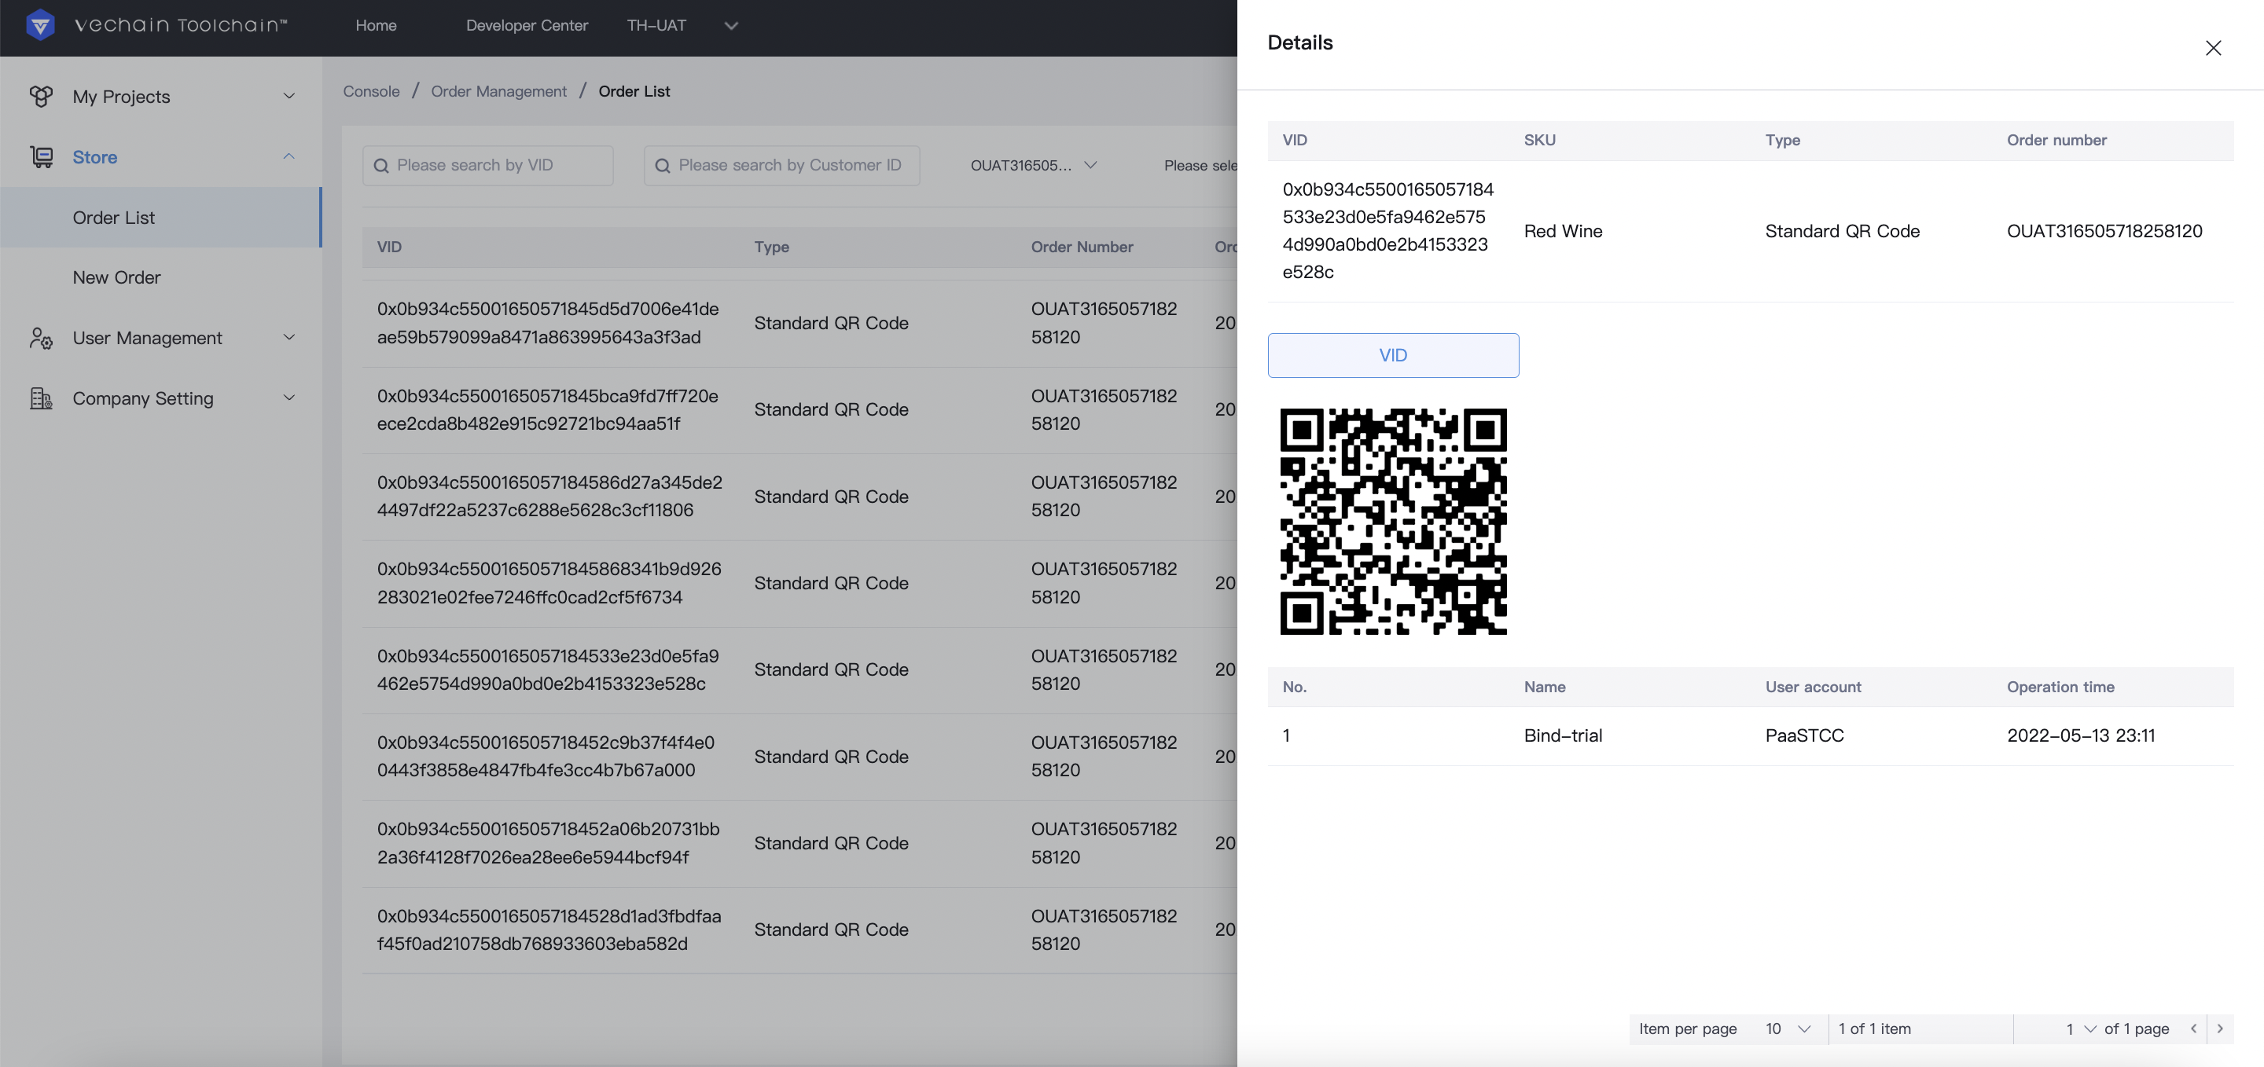Click PaaSTCC user account cell

(1804, 736)
